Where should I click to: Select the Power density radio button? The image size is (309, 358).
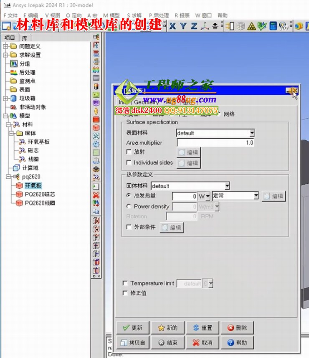tap(129, 206)
